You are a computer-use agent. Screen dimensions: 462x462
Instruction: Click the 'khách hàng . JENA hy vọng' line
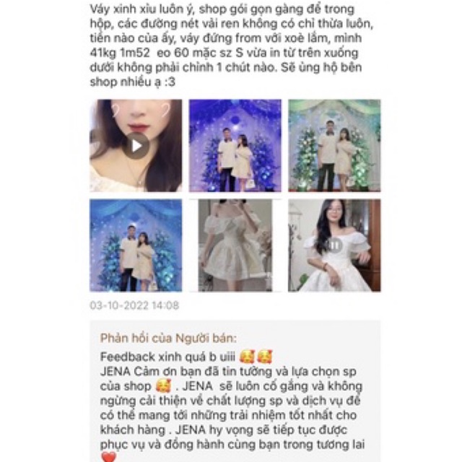click(224, 430)
